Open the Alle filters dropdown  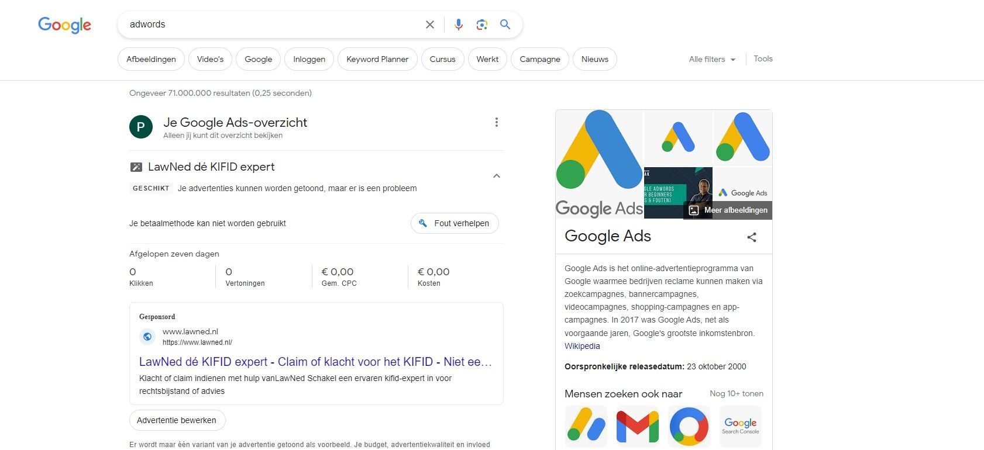(712, 59)
